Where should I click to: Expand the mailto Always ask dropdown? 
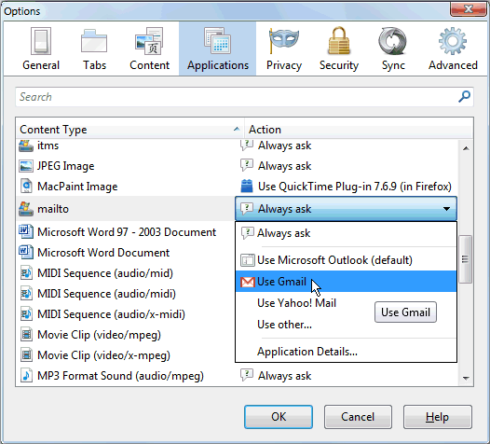tap(346, 209)
